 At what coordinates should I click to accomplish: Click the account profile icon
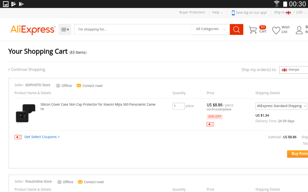point(299,30)
